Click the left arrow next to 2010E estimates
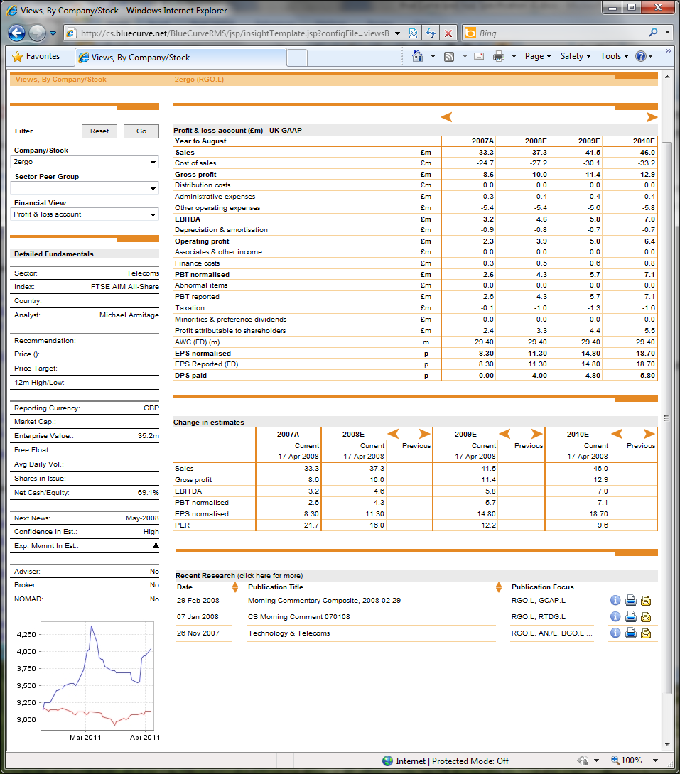 coord(617,434)
